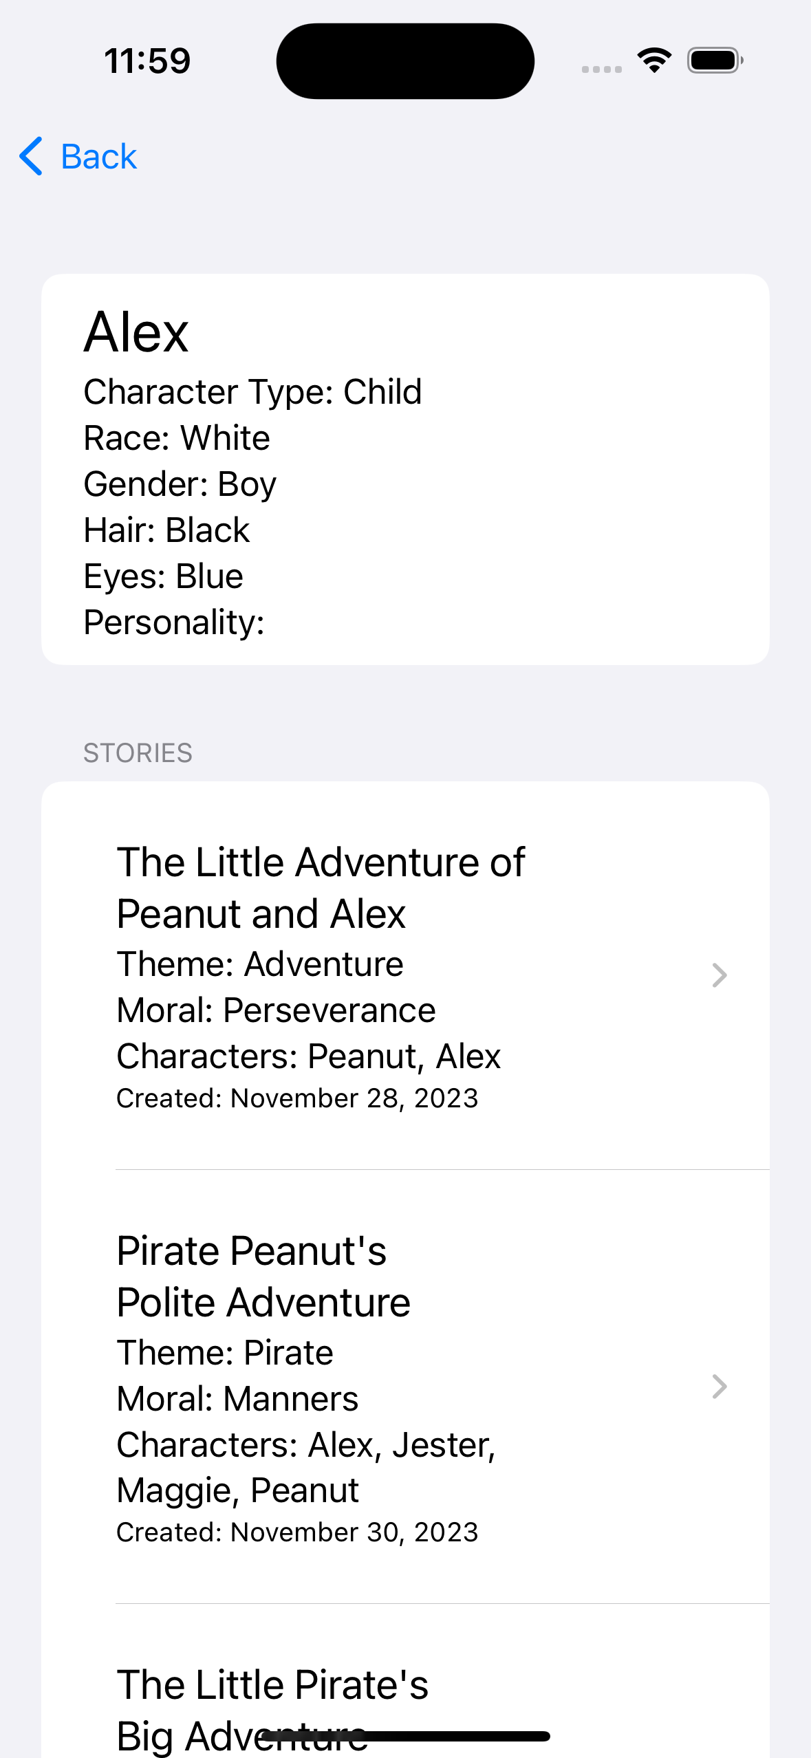Tap the home indicator bar
Screen dimensions: 811x1758
point(405,1737)
